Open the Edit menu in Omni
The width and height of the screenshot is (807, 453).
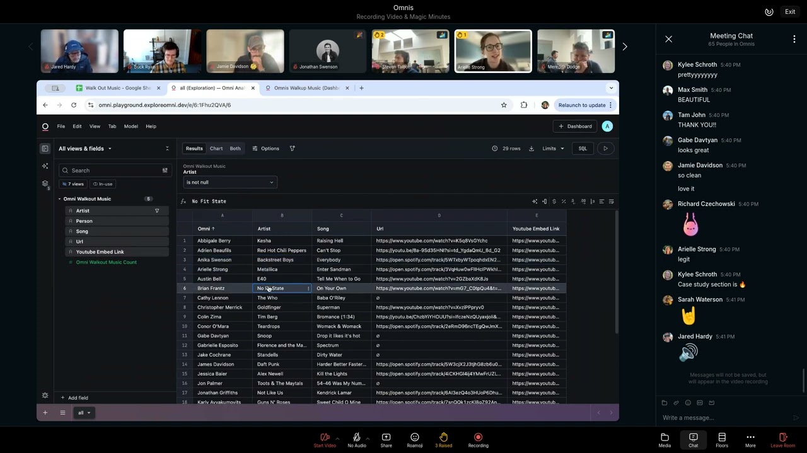point(77,126)
